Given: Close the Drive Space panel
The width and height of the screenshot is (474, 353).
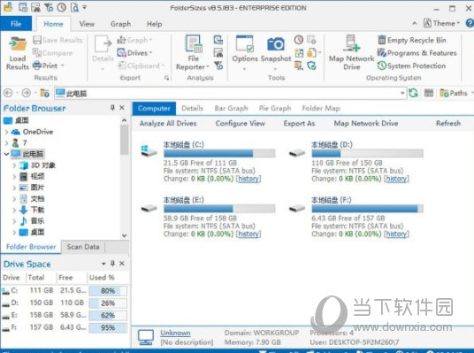Looking at the screenshot, I should (x=122, y=264).
